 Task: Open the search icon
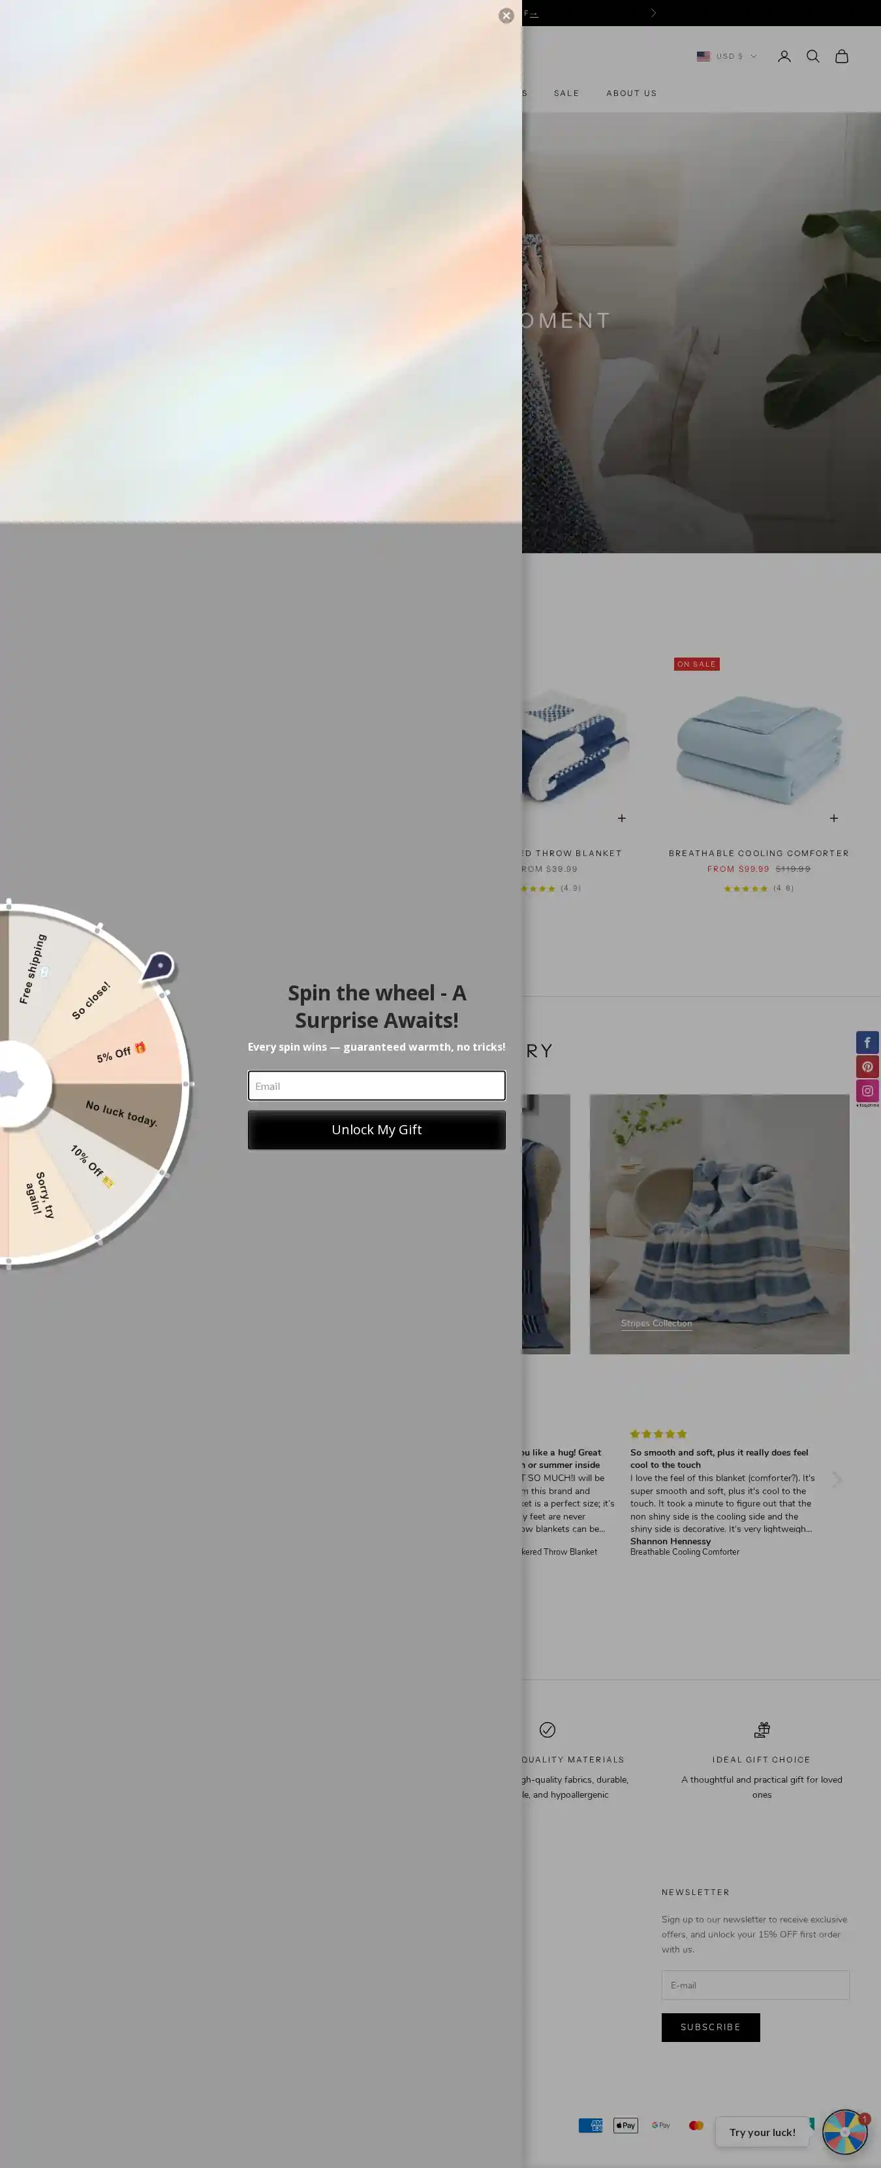pyautogui.click(x=813, y=56)
